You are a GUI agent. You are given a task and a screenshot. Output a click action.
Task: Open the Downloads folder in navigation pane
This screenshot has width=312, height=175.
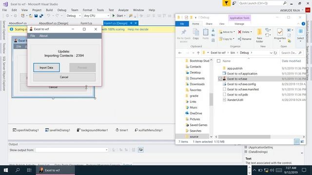(197, 84)
